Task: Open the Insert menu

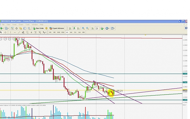Action: click(14, 25)
